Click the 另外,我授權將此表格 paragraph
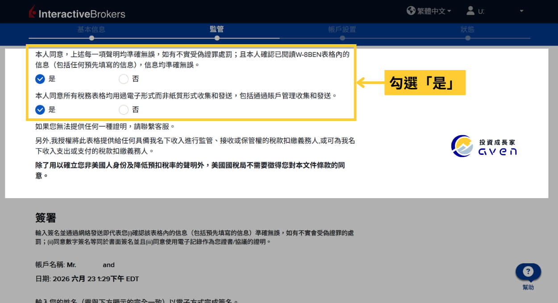Image resolution: width=558 pixels, height=303 pixels. pyautogui.click(x=195, y=146)
